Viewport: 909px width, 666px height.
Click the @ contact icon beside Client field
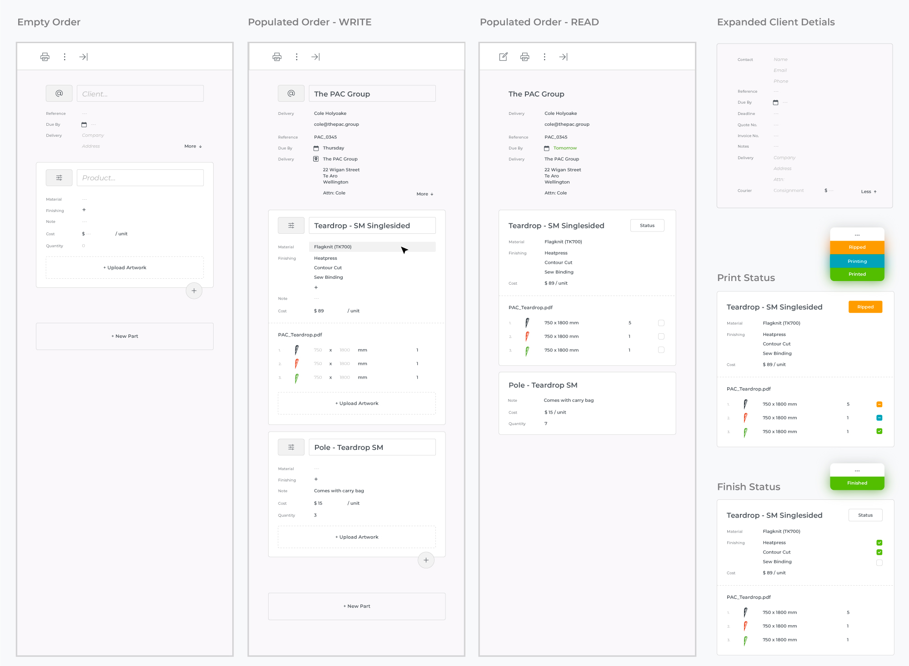coord(59,94)
